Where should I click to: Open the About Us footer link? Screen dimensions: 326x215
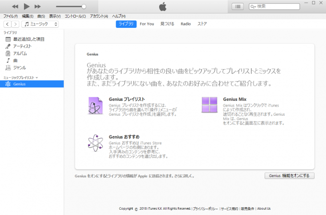point(264,209)
